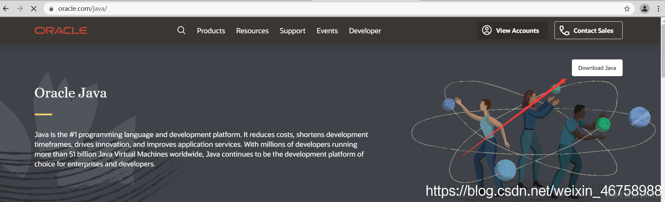Click the Contact Sales button

click(x=588, y=30)
